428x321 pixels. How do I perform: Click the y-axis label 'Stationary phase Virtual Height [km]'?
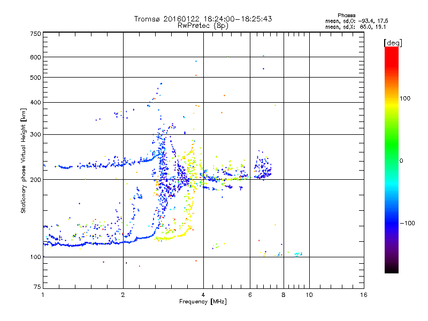pyautogui.click(x=23, y=161)
